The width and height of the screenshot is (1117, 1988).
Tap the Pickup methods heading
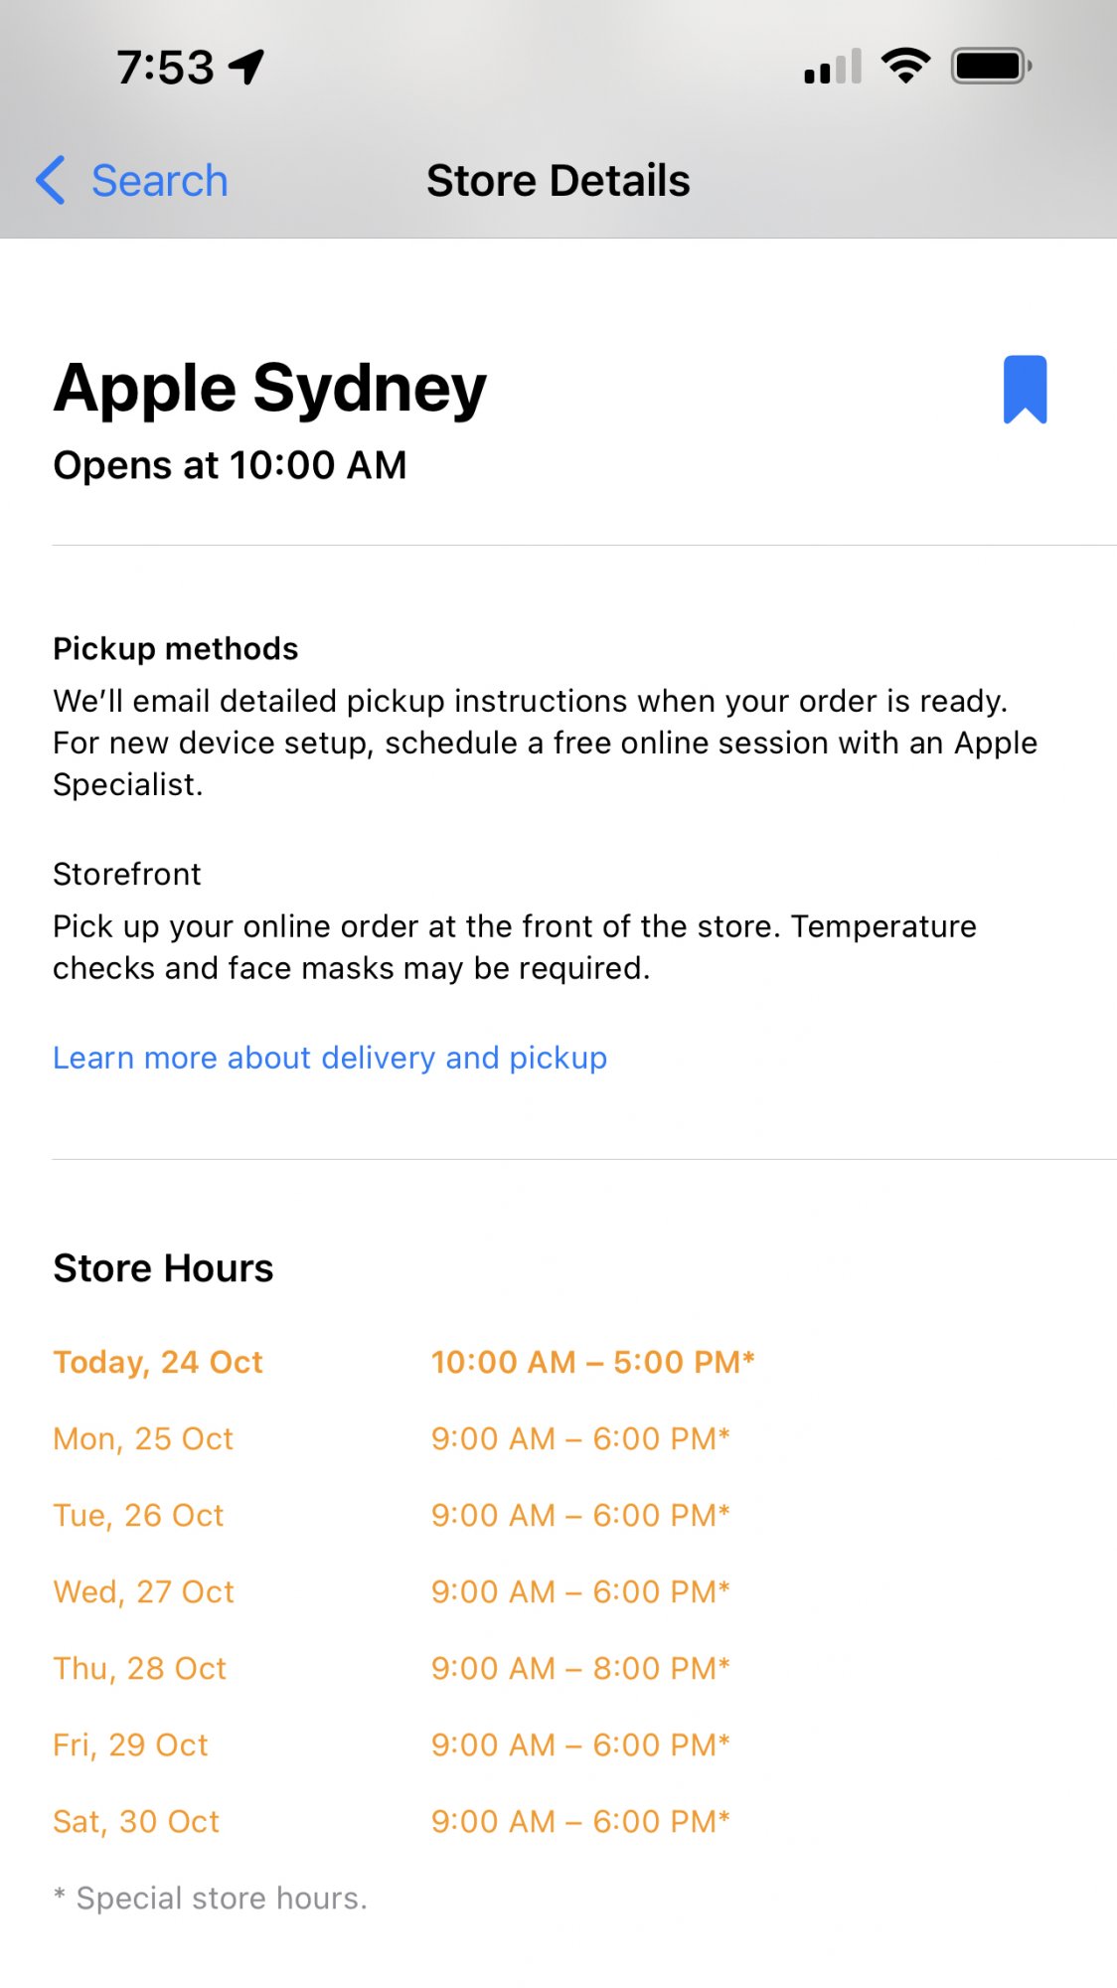click(176, 649)
